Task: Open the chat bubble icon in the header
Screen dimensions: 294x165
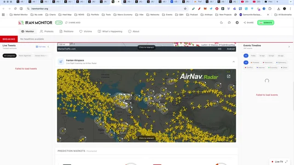Action: pos(229,22)
